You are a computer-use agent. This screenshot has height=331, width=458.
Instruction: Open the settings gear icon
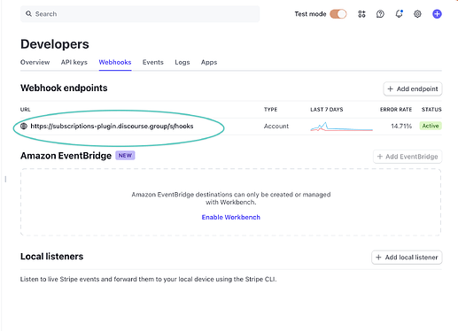(417, 14)
